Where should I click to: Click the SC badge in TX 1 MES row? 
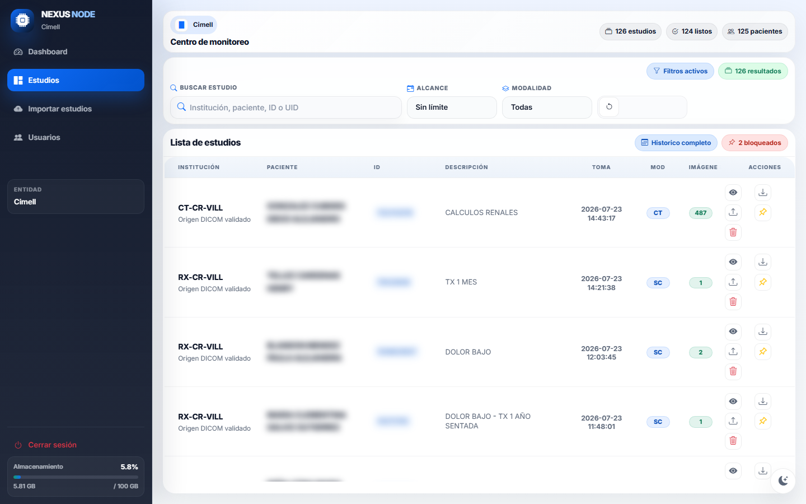coord(658,283)
